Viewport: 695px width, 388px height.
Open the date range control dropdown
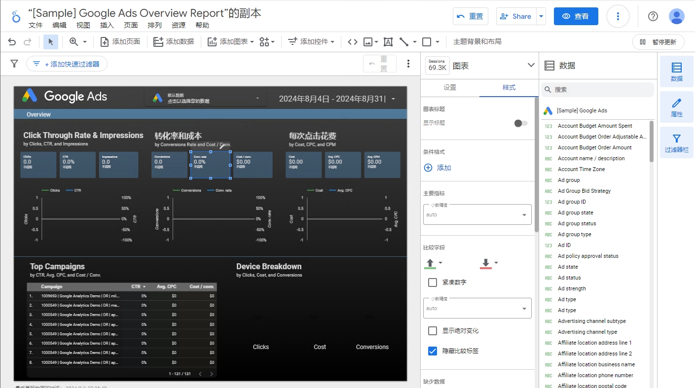(337, 99)
